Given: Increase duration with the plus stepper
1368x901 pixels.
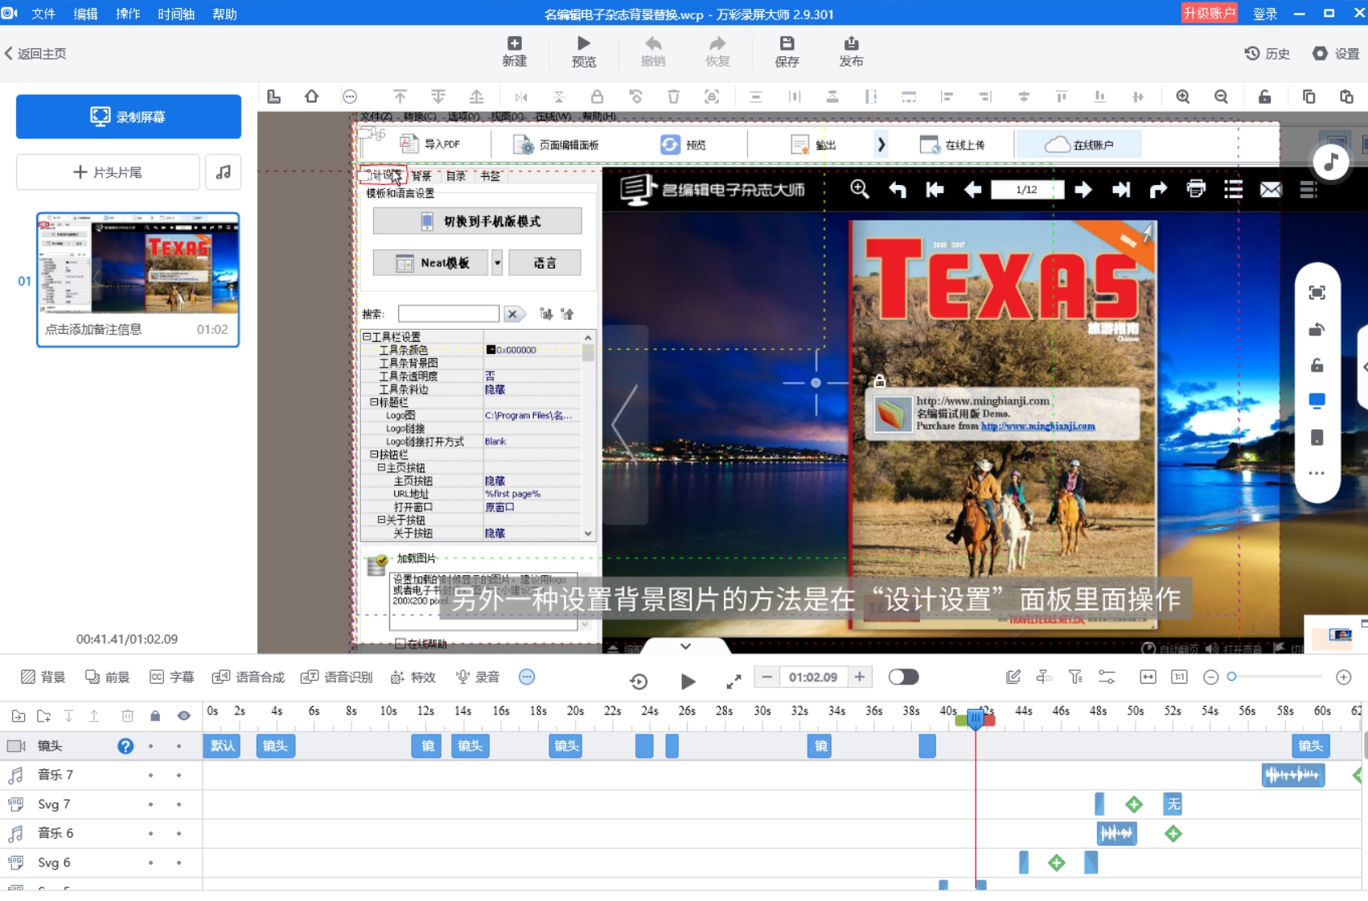Looking at the screenshot, I should tap(860, 677).
